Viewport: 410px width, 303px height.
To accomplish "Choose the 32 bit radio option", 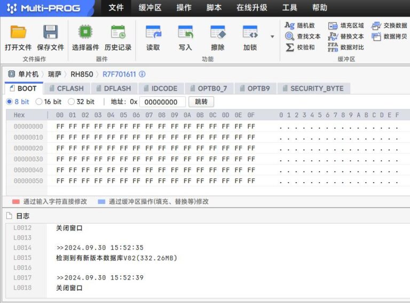I will 71,102.
